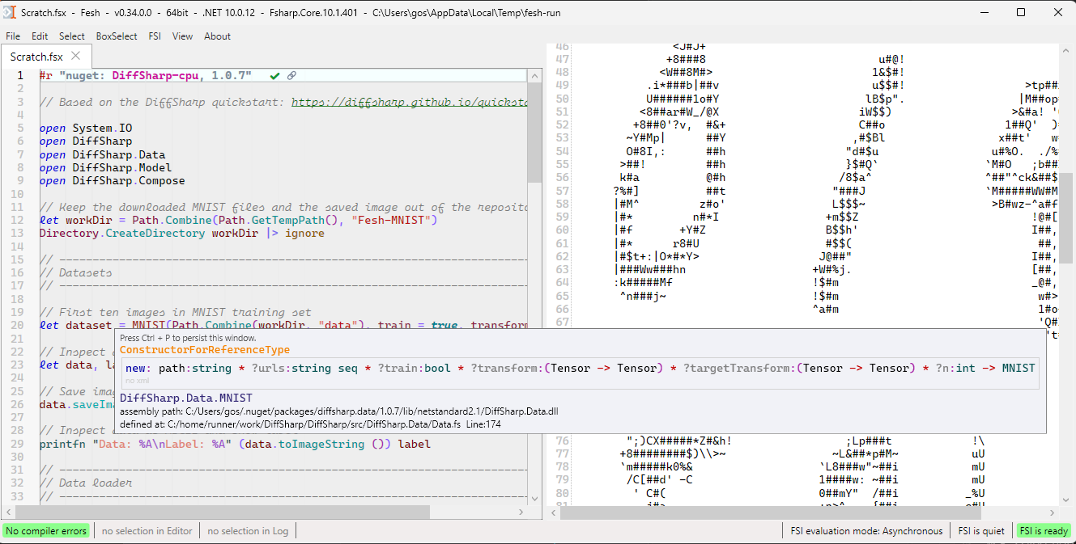Open the diffsharp.github.io quickstart link
This screenshot has width=1076, height=544.
pos(409,102)
